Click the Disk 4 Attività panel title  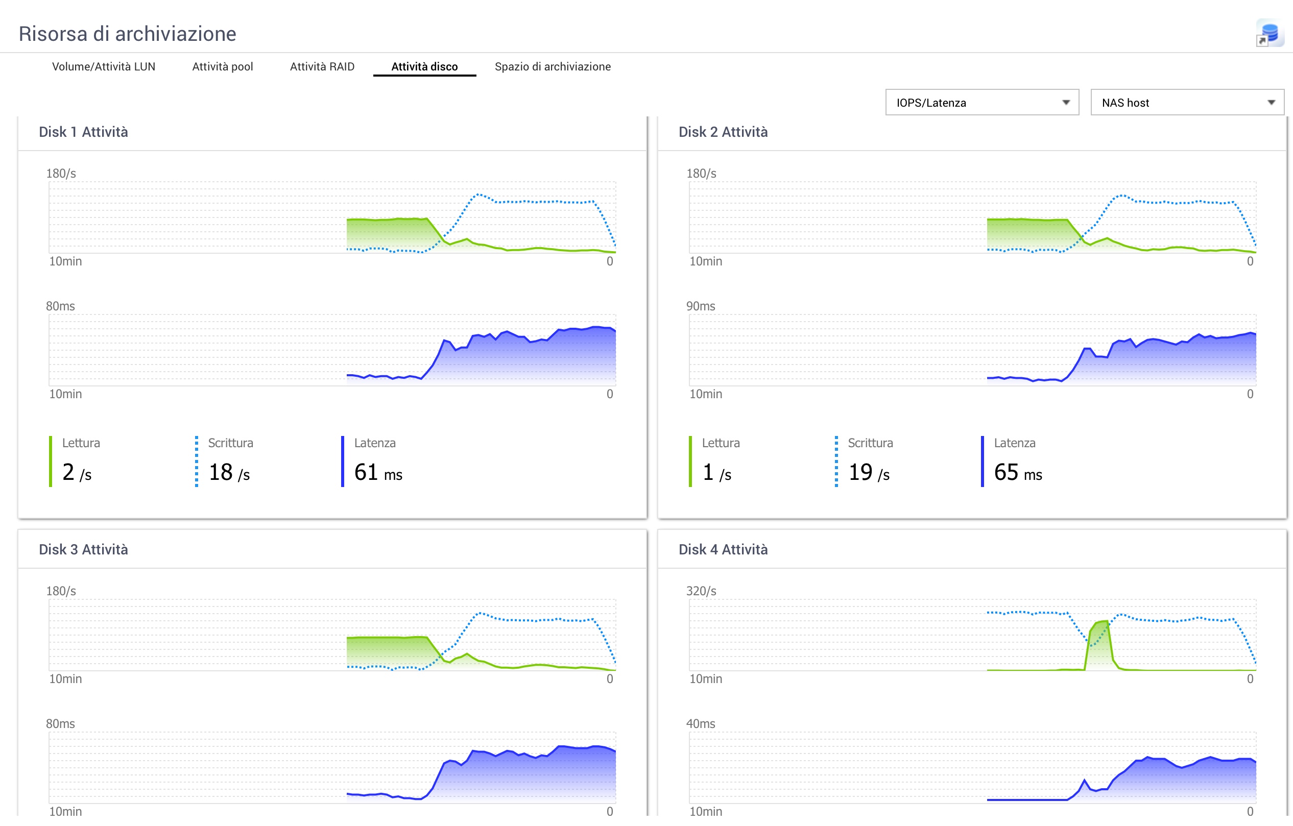tap(723, 550)
